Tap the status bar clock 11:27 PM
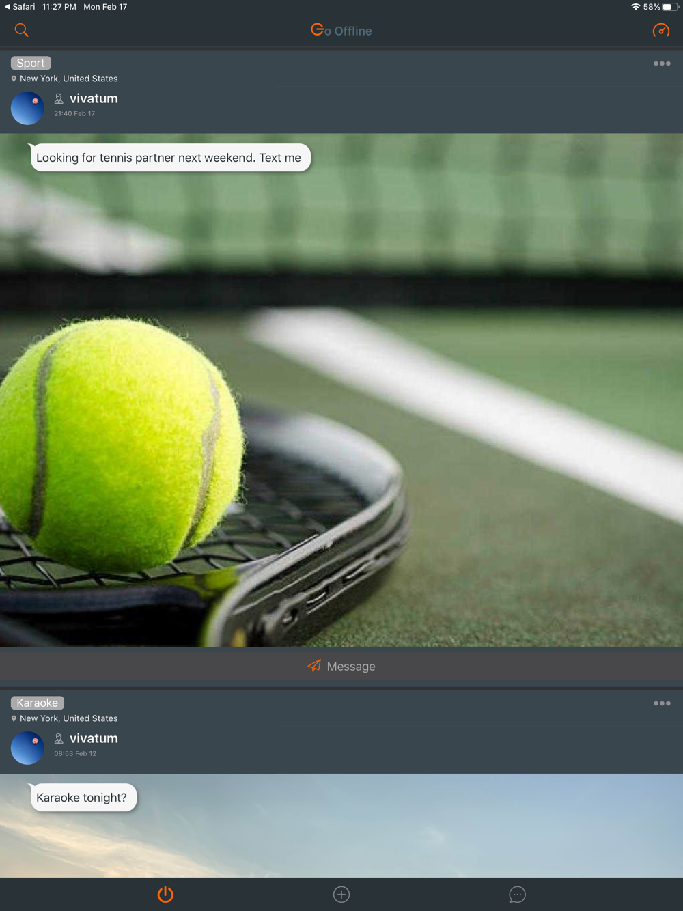Image resolution: width=683 pixels, height=911 pixels. pos(59,7)
